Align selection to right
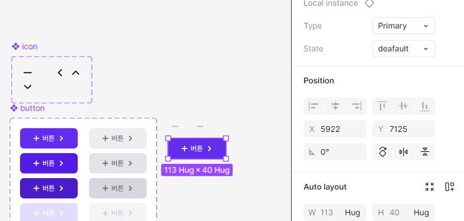Viewport: 464px width, 221px height. click(356, 106)
